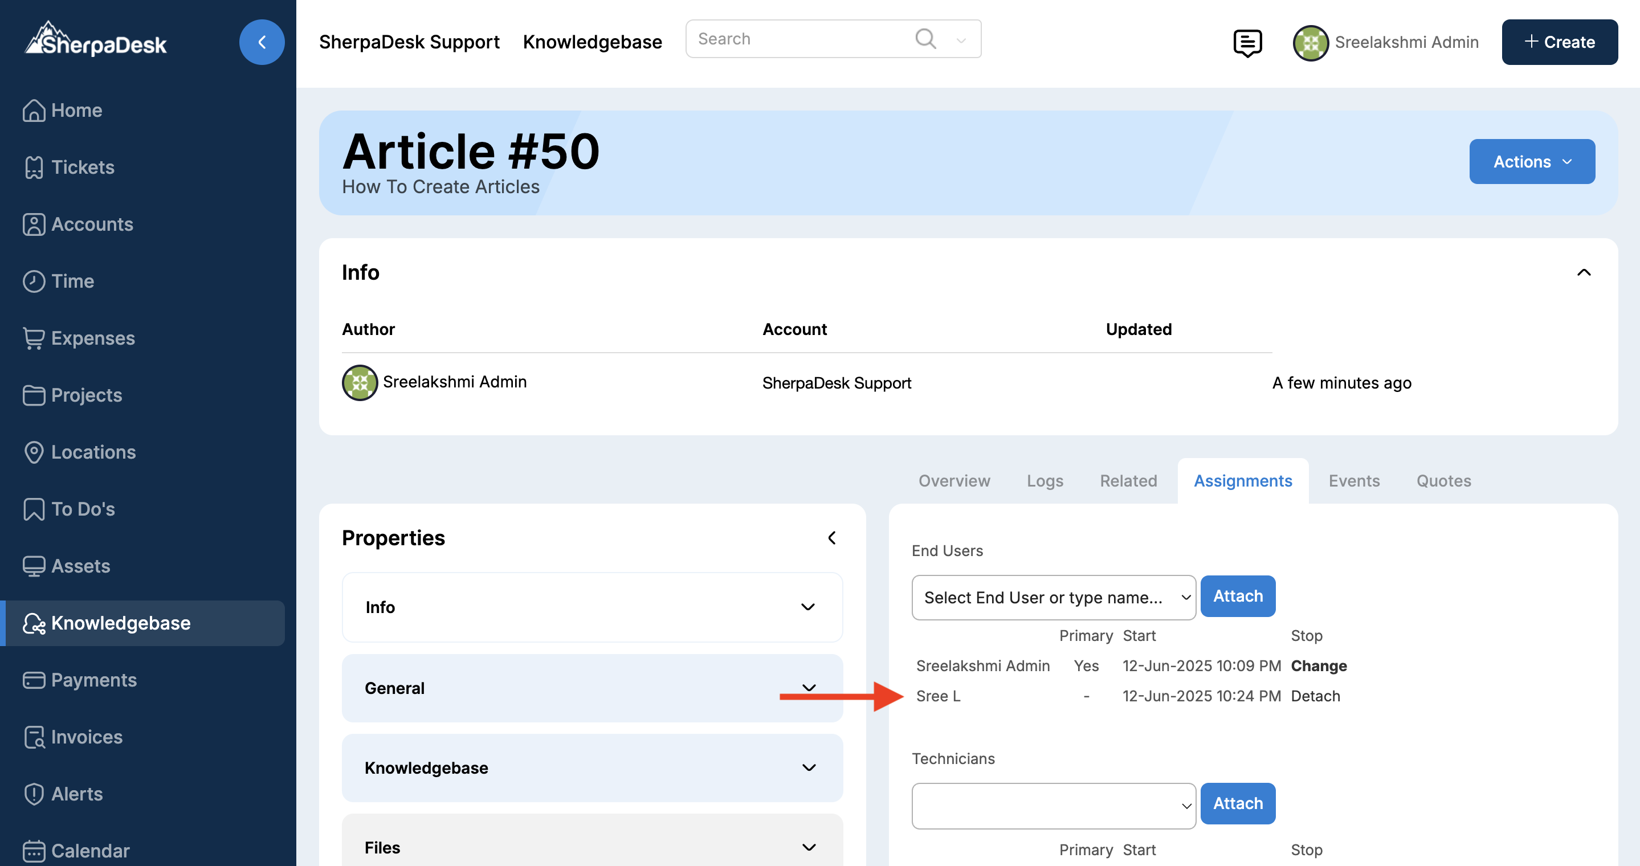Open the Locations page
This screenshot has height=866, width=1640.
click(93, 452)
